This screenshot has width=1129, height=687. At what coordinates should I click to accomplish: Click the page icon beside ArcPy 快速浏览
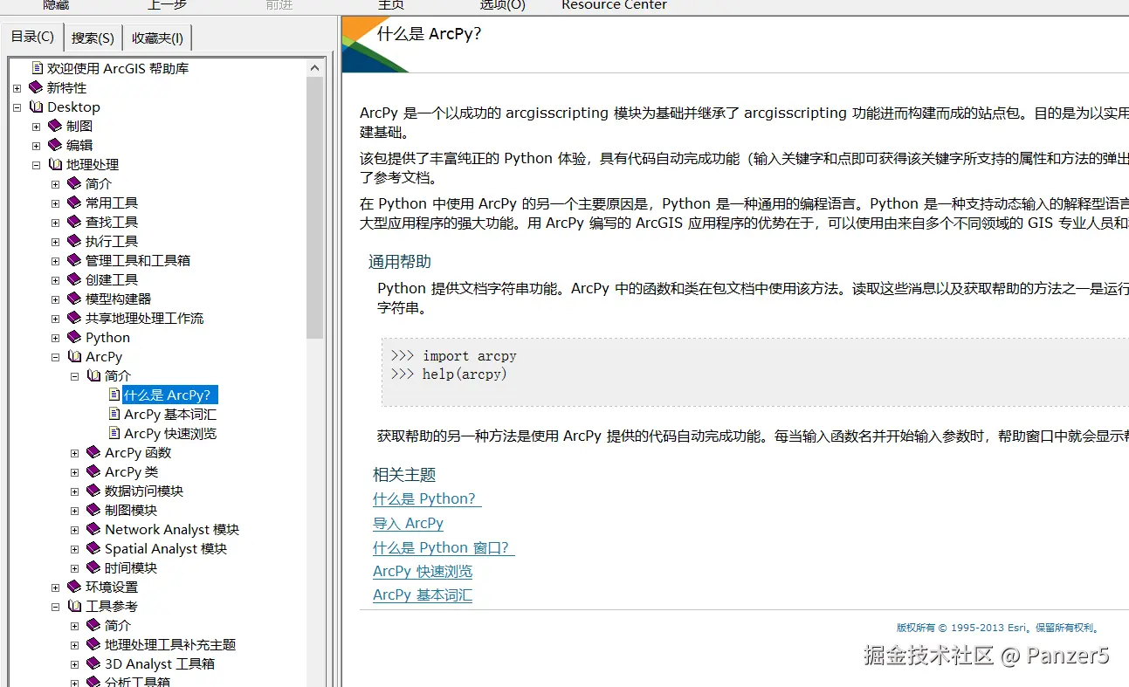(x=114, y=433)
